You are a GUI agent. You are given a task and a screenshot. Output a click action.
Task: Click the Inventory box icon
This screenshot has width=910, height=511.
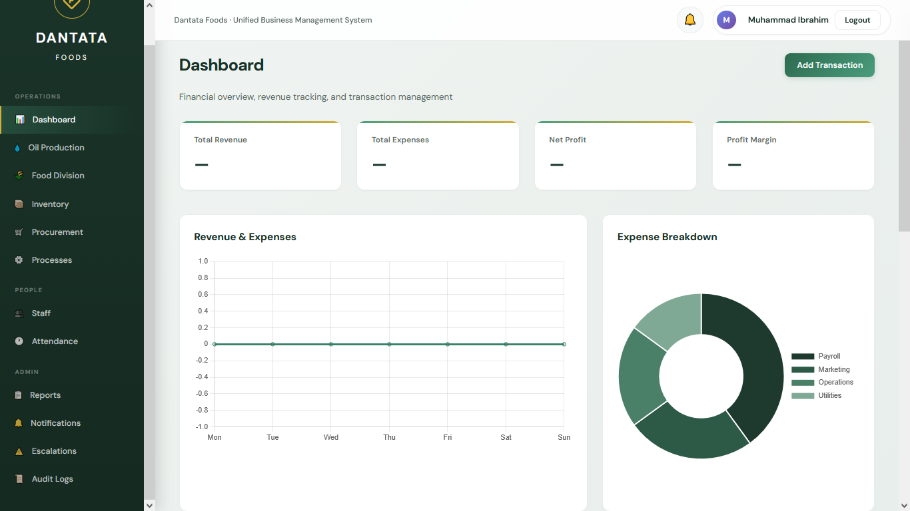click(19, 204)
